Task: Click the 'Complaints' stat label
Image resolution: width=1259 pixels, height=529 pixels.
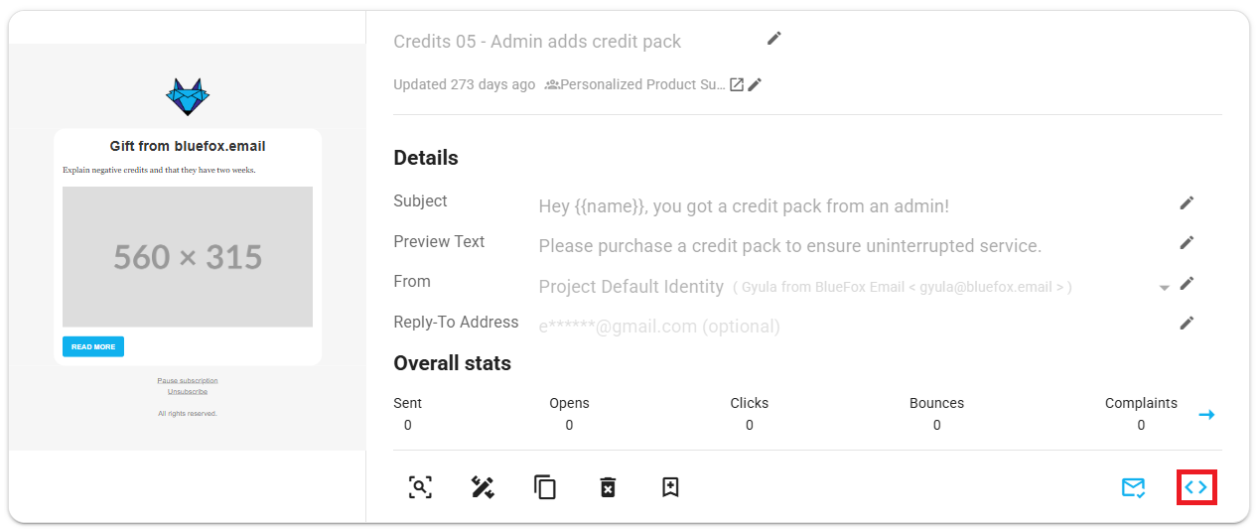Action: (x=1141, y=403)
